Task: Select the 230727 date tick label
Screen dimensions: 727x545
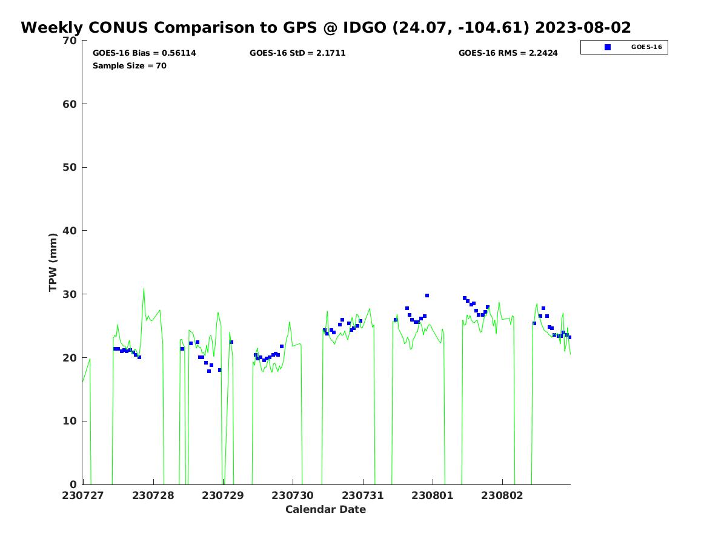Action: tap(83, 495)
